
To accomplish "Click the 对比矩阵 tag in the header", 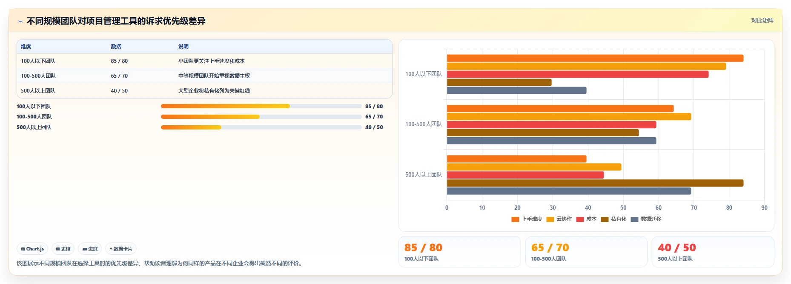I will coord(762,20).
